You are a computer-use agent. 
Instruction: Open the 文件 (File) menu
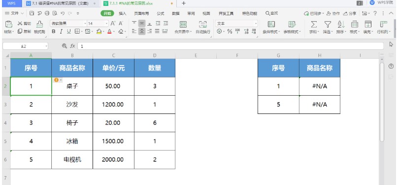(14, 13)
